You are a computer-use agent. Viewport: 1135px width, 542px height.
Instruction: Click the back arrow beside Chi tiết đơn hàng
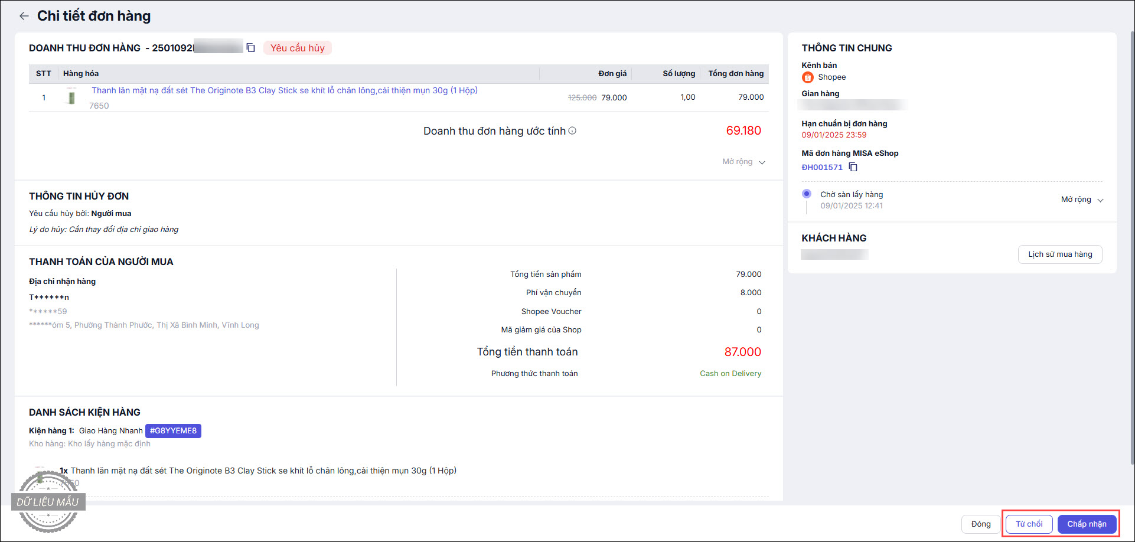click(24, 16)
